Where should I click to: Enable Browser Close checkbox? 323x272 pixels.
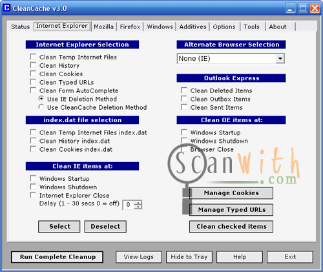(x=184, y=149)
